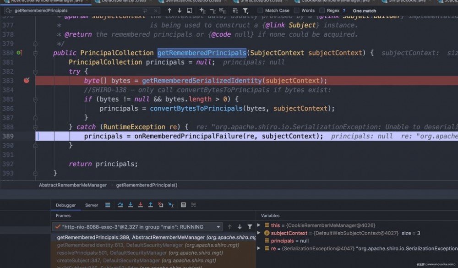
Task: Open the thread selector dropdown
Action: pos(218,227)
